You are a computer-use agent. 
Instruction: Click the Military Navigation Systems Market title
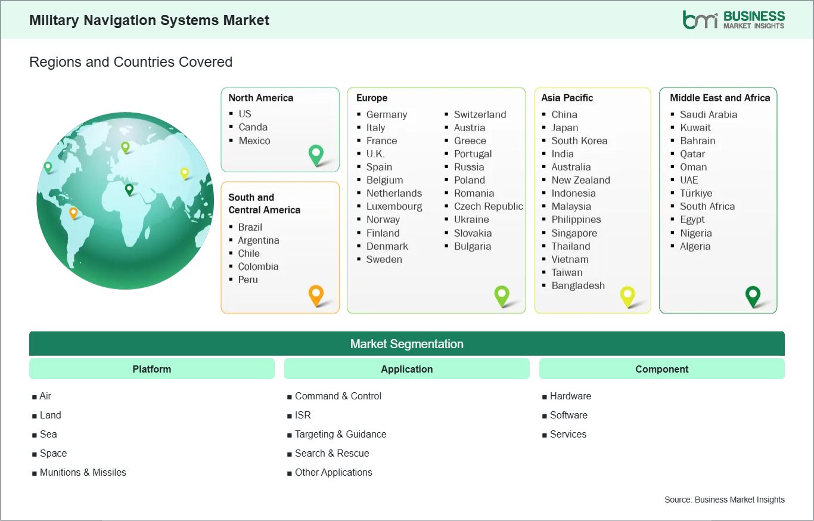click(150, 20)
